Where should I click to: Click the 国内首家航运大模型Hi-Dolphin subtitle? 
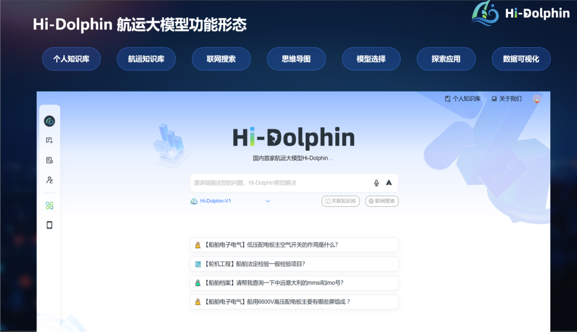tap(290, 158)
